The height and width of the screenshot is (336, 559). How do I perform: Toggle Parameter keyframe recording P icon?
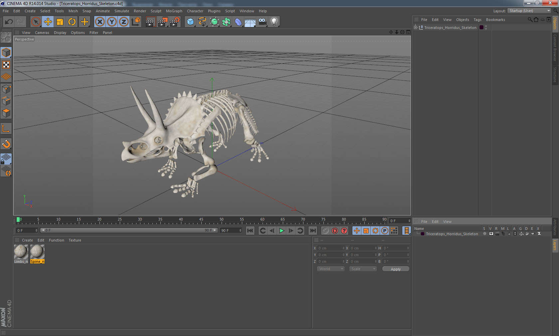click(x=385, y=231)
